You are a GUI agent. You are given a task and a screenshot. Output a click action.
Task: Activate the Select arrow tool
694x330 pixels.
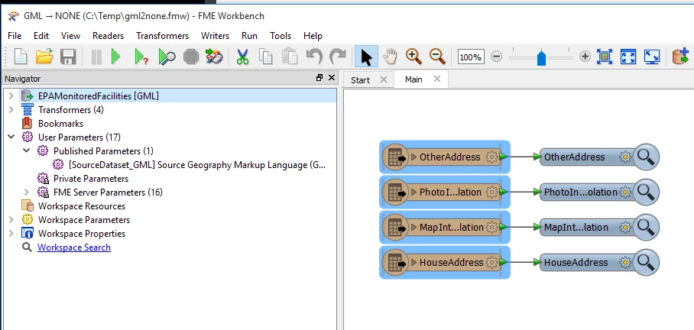[366, 57]
